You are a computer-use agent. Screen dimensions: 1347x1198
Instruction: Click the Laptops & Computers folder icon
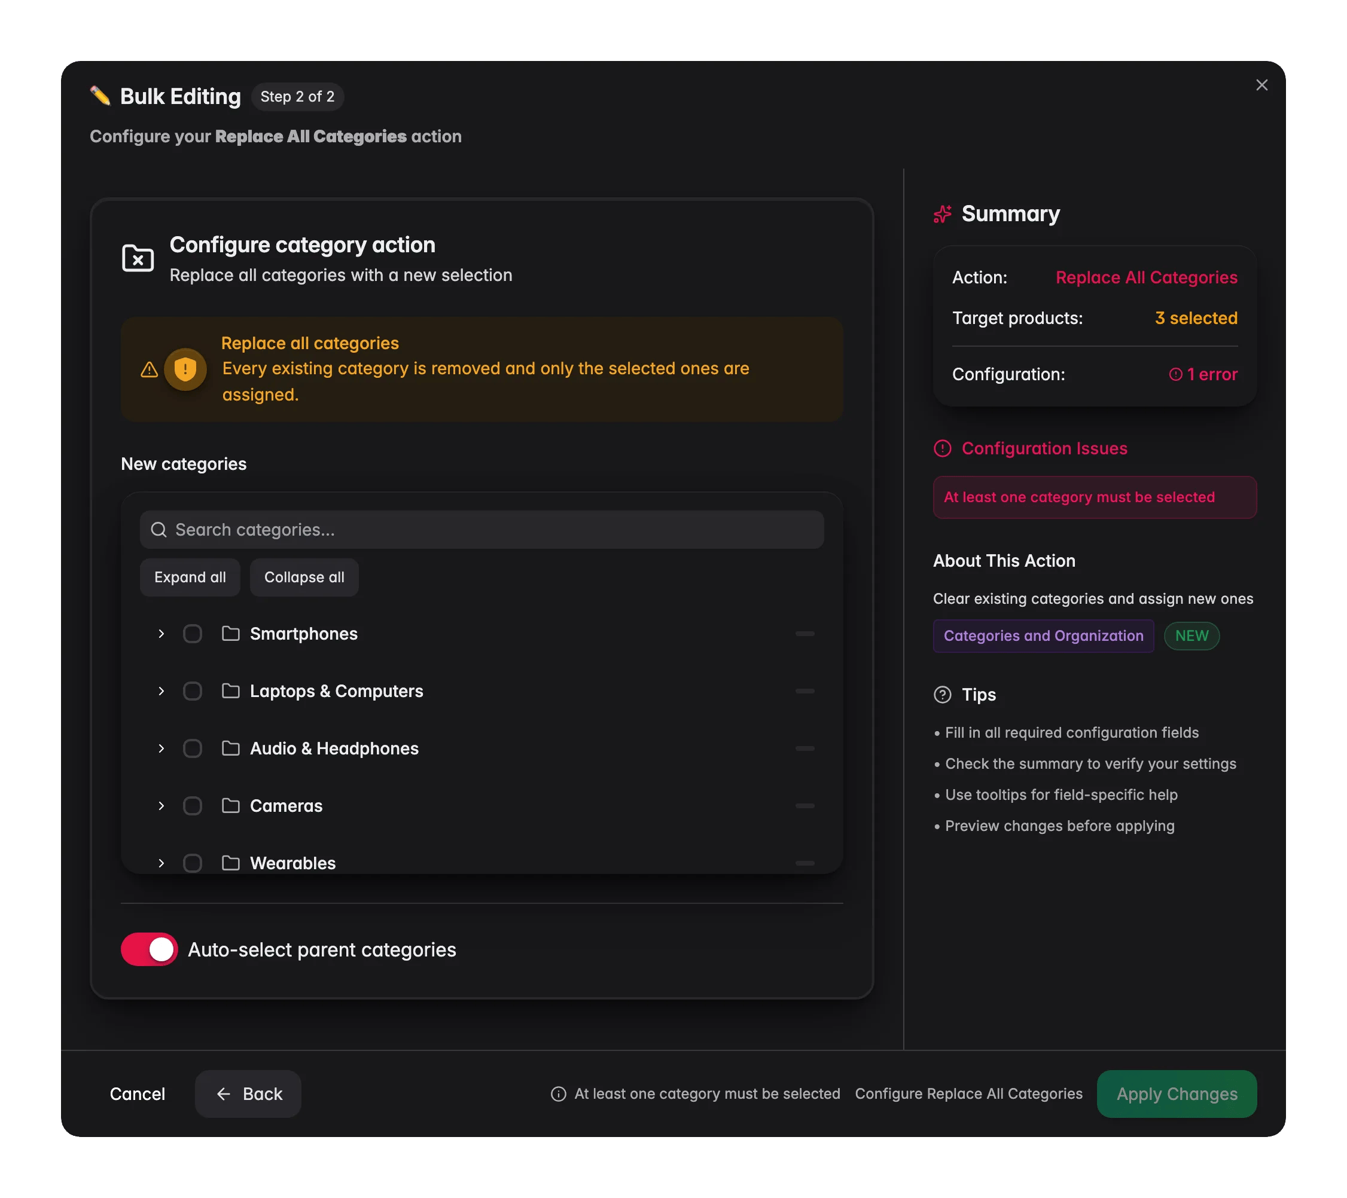[x=231, y=691]
